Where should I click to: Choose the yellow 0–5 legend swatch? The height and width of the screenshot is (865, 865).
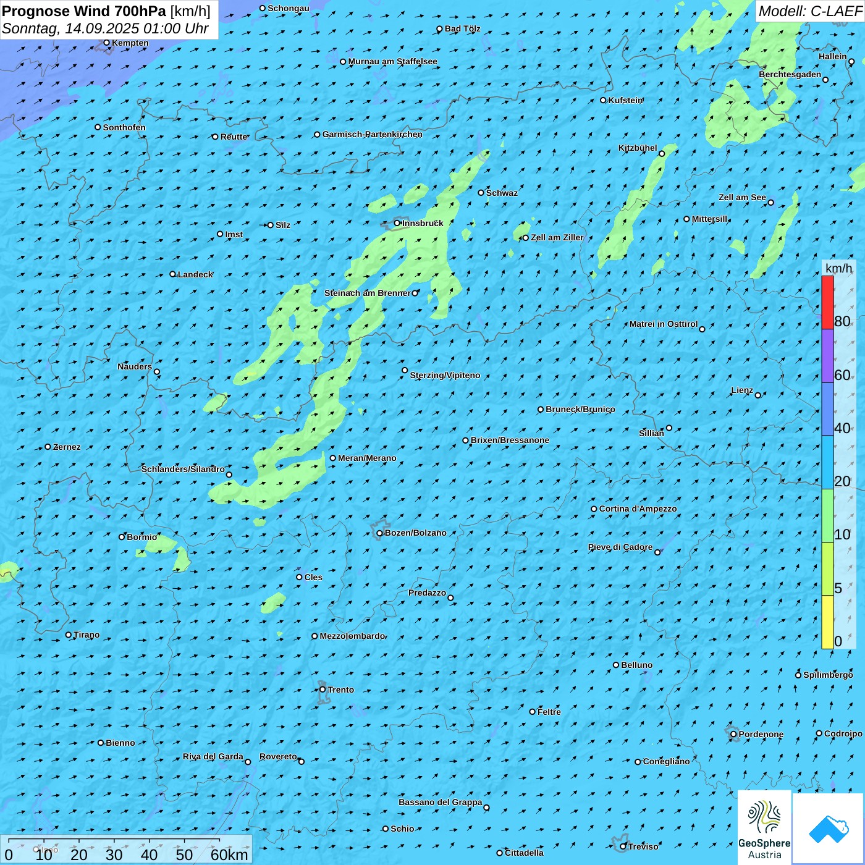pyautogui.click(x=827, y=622)
